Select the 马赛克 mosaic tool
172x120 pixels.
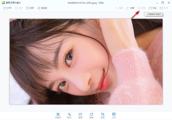pyautogui.click(x=58, y=116)
